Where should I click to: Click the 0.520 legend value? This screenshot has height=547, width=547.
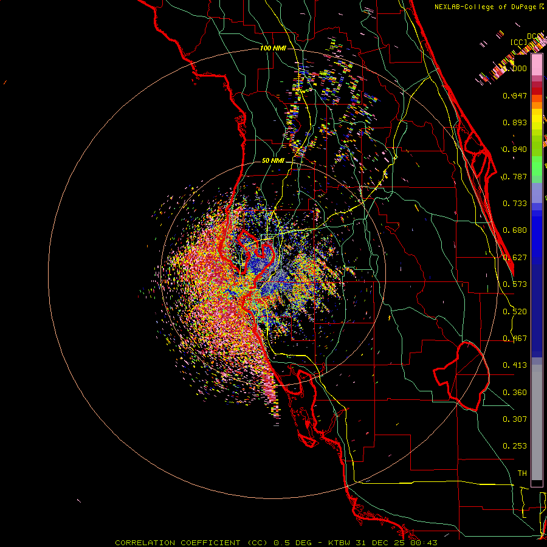click(x=515, y=312)
